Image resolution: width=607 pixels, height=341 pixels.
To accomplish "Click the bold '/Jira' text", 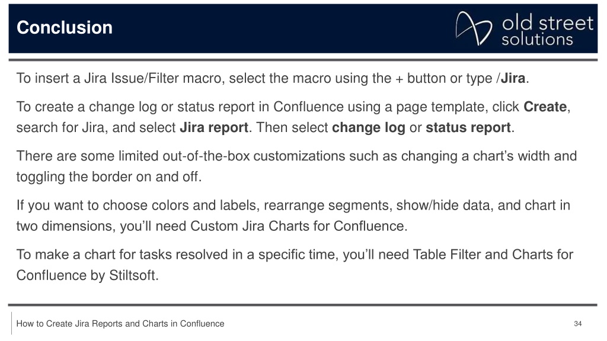I will (510, 78).
